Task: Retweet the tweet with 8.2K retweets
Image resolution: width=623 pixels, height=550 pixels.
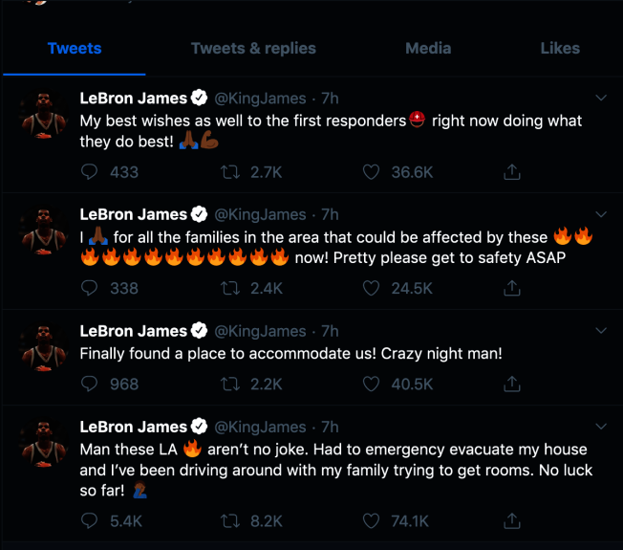Action: pos(230,521)
